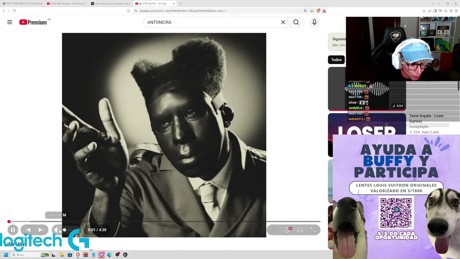Click the cast/picture-in-picture address bar icon
The image size is (460, 259).
[312, 11]
